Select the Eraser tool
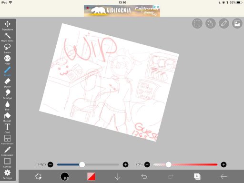This screenshot has width=244, height=183. 7,83
